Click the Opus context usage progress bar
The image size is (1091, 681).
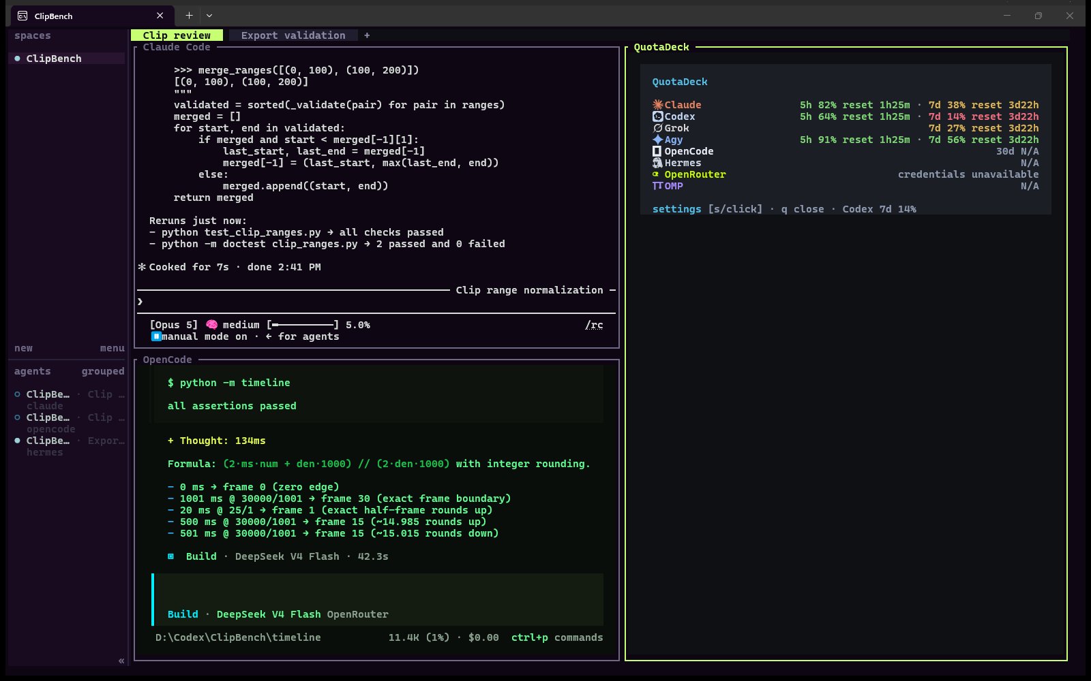[x=303, y=325]
